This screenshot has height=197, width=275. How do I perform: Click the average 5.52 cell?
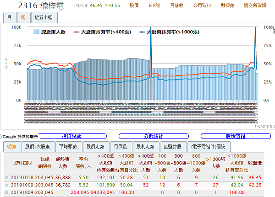[83, 185]
